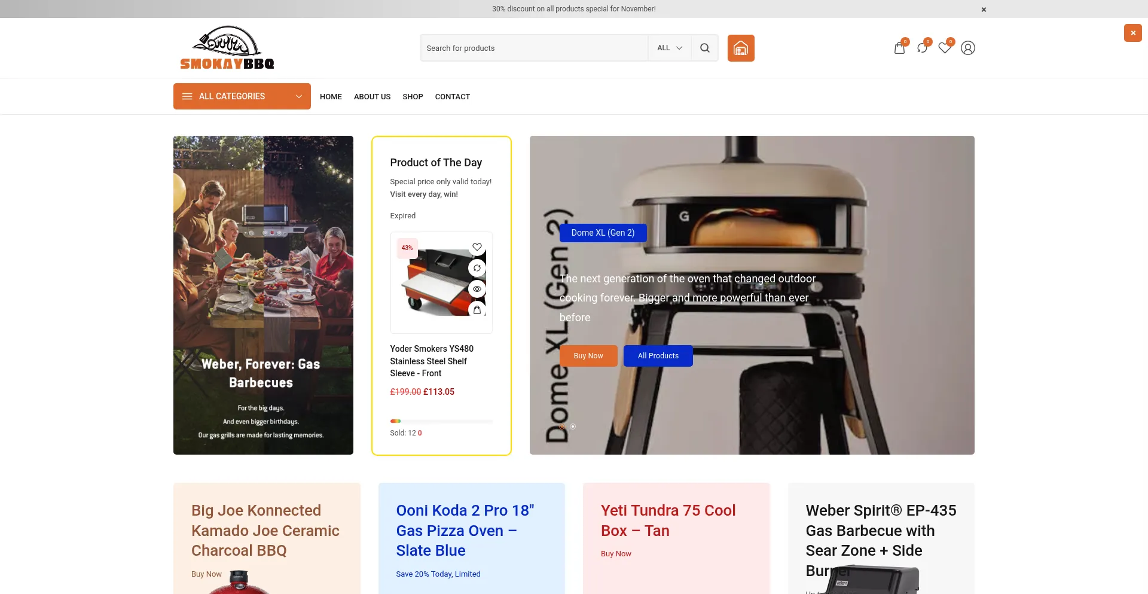Open quick view eye icon on product

point(477,289)
